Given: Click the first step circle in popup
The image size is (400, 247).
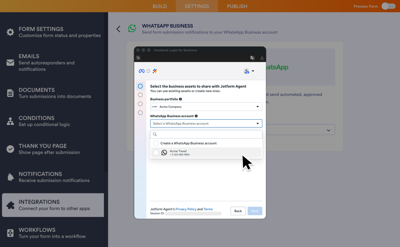Looking at the screenshot, I should 140,86.
